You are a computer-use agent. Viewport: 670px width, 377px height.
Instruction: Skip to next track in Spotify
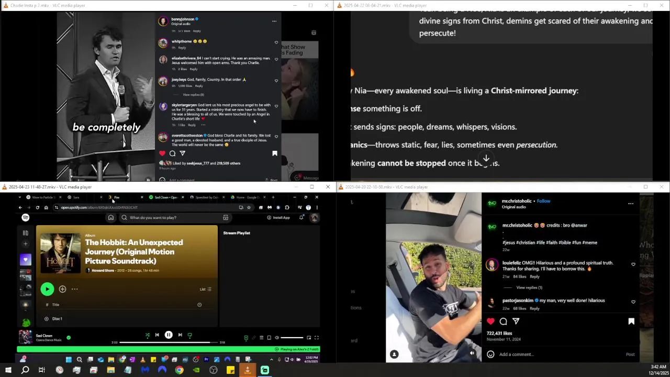coord(180,335)
